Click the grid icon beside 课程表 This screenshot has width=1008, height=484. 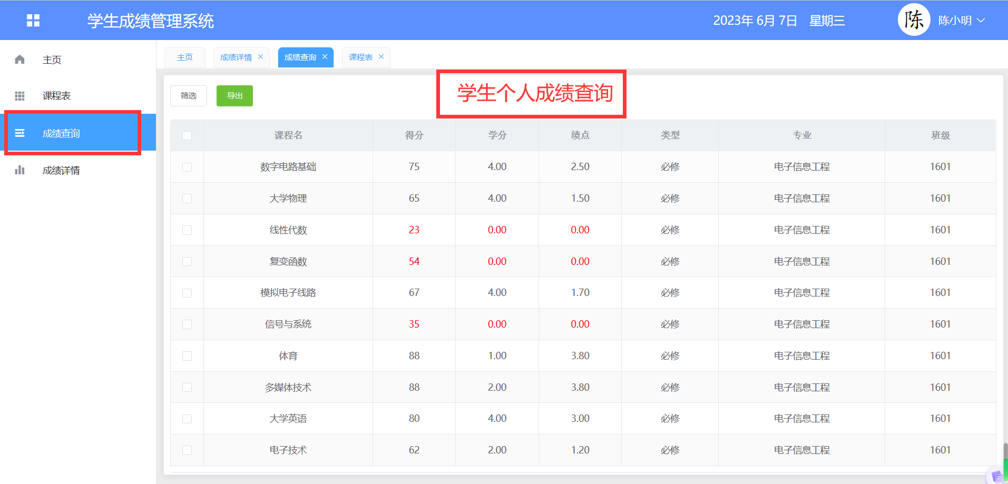point(20,96)
